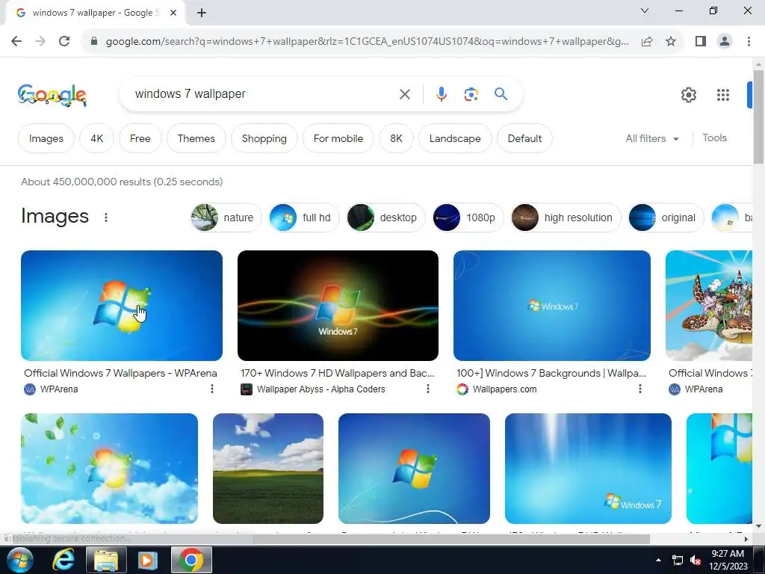Select the Themes filter chip
The image size is (765, 574).
pos(196,138)
